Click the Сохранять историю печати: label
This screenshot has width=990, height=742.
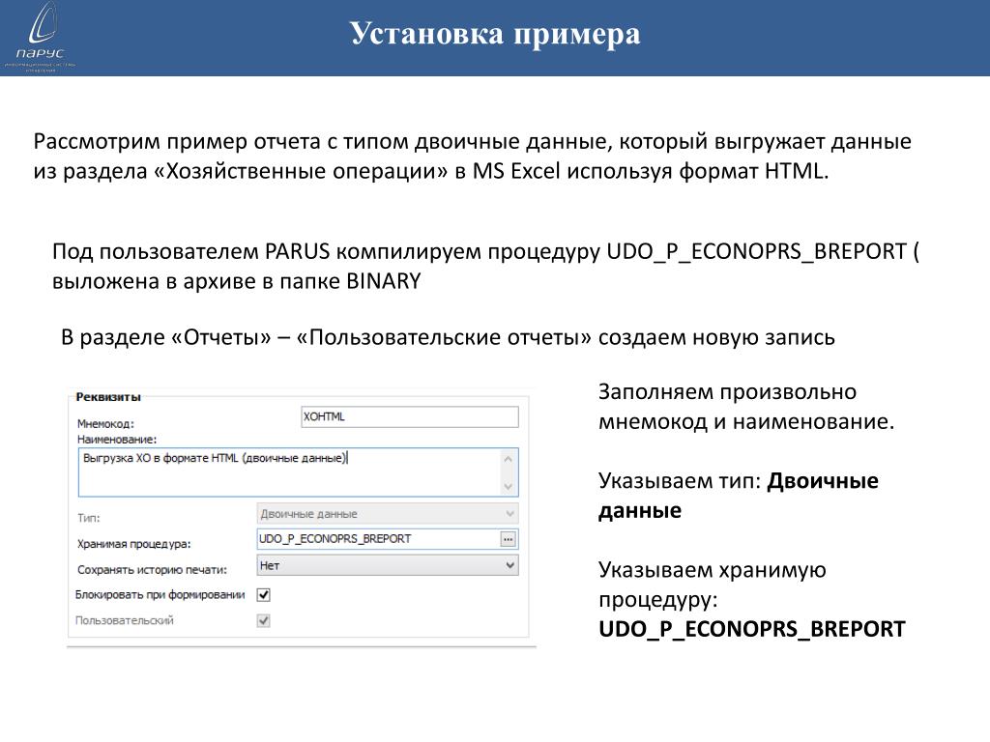pos(152,570)
